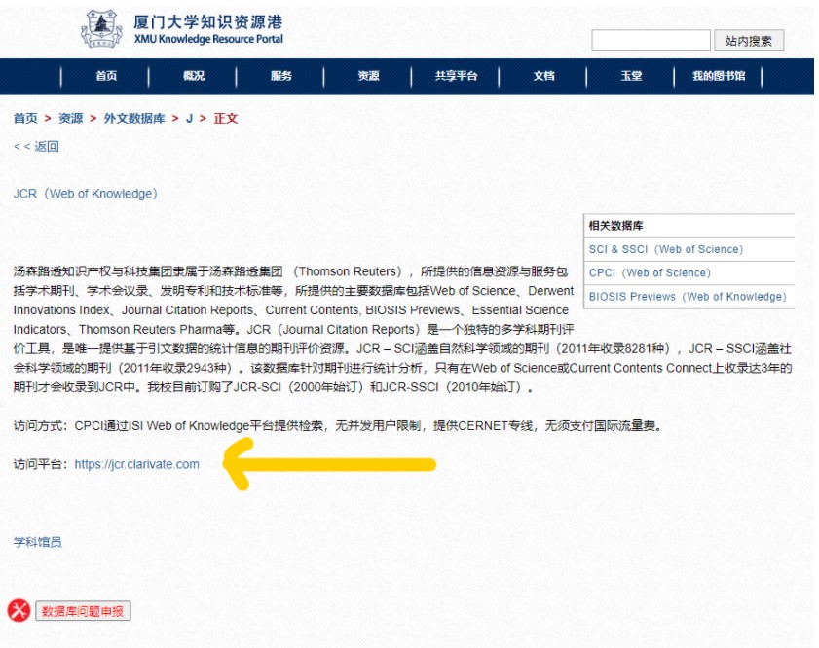Image resolution: width=819 pixels, height=648 pixels.
Task: Go to J in the breadcrumb
Action: pos(189,119)
